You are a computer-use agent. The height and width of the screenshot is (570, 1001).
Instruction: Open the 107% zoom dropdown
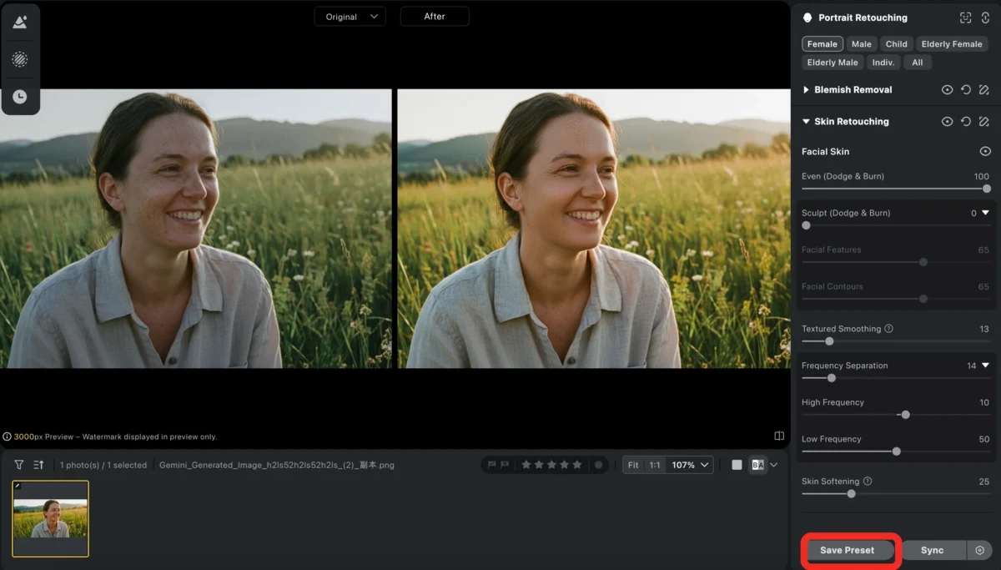click(691, 465)
